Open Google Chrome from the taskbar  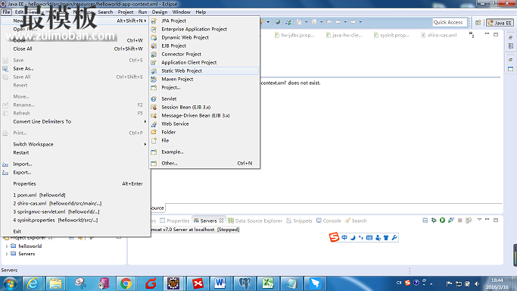[126, 283]
